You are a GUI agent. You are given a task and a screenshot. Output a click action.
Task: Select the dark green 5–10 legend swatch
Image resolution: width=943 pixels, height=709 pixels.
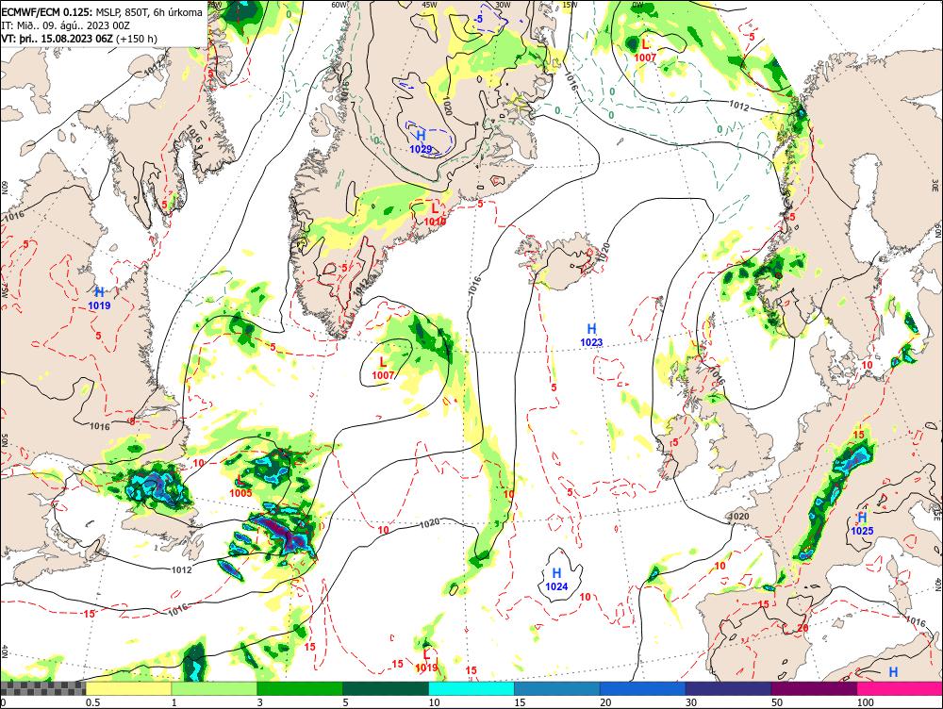click(386, 688)
